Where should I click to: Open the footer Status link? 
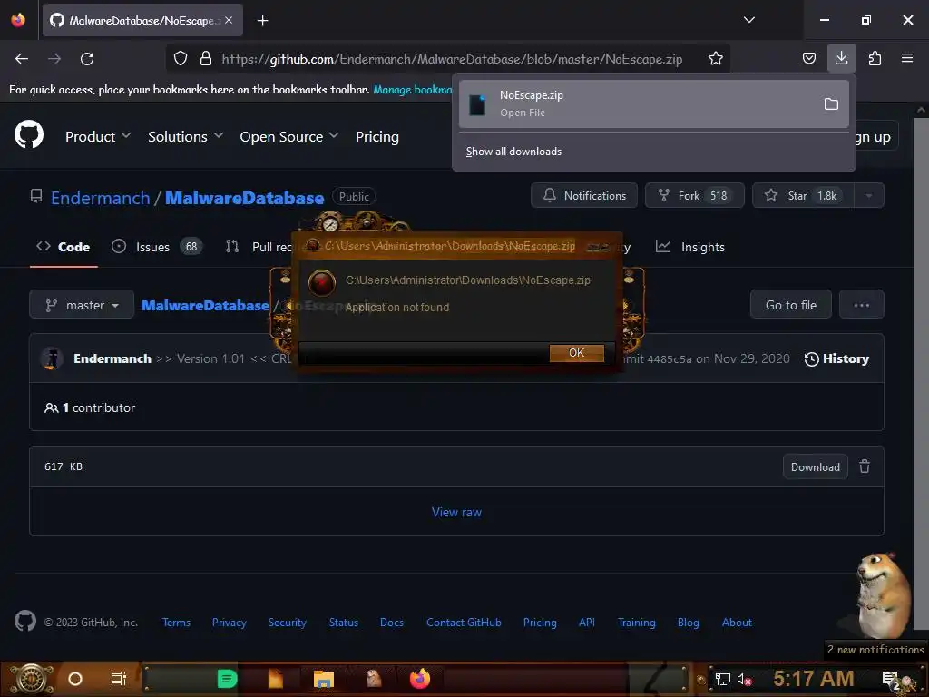point(344,623)
